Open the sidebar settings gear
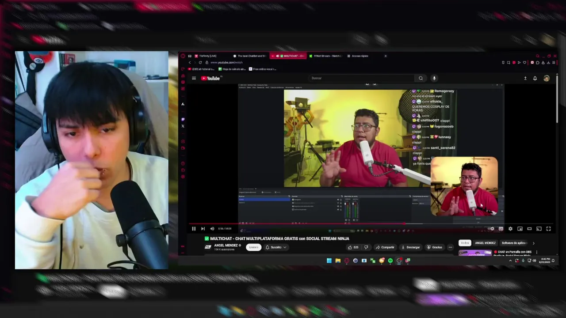566x318 pixels. 183,178
